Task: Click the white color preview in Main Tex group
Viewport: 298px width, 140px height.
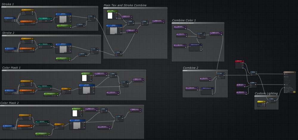Action: point(110,16)
